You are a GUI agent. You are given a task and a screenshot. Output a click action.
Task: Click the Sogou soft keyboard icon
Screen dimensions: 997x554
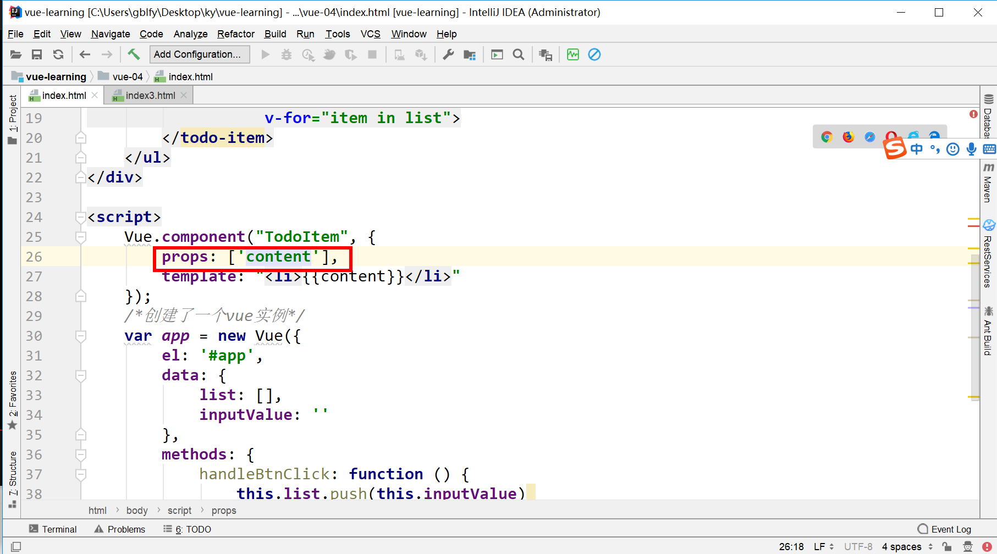tap(989, 149)
